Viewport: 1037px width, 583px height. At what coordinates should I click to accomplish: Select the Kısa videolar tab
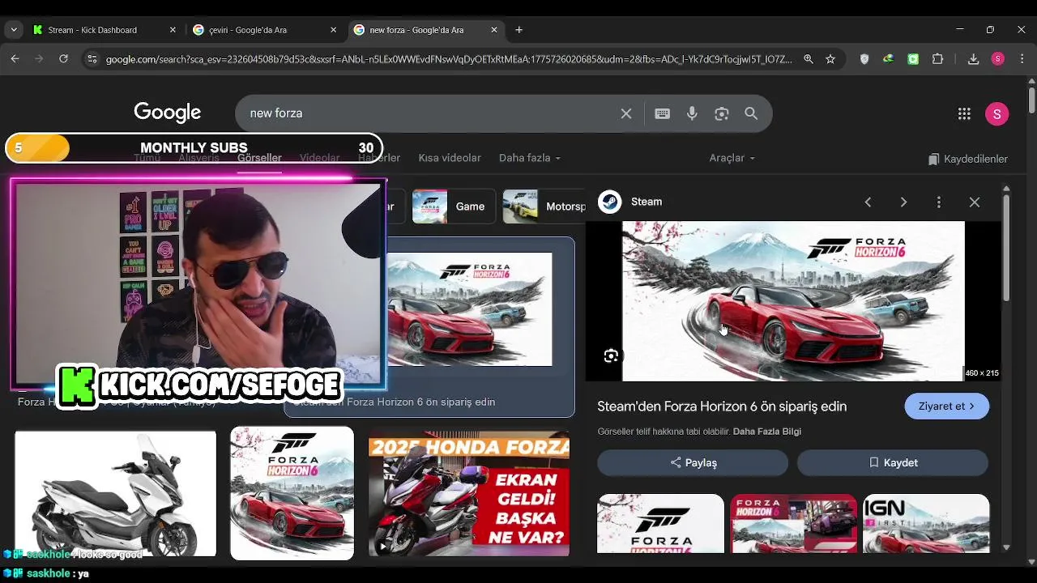450,158
